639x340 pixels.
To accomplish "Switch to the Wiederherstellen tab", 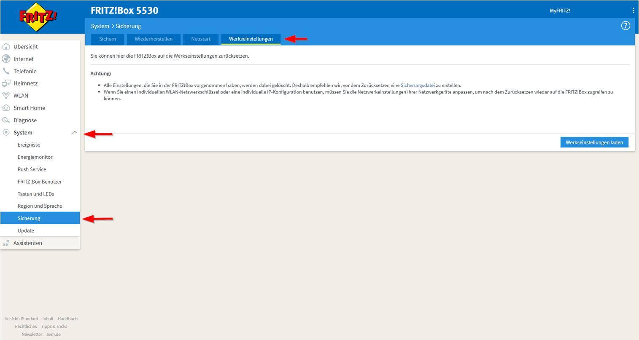I will 154,39.
